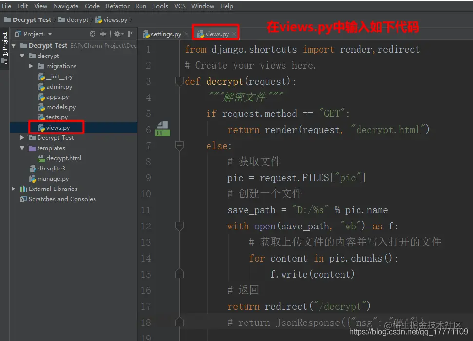Click the scroll from source target icon
The height and width of the screenshot is (341, 473).
92,34
